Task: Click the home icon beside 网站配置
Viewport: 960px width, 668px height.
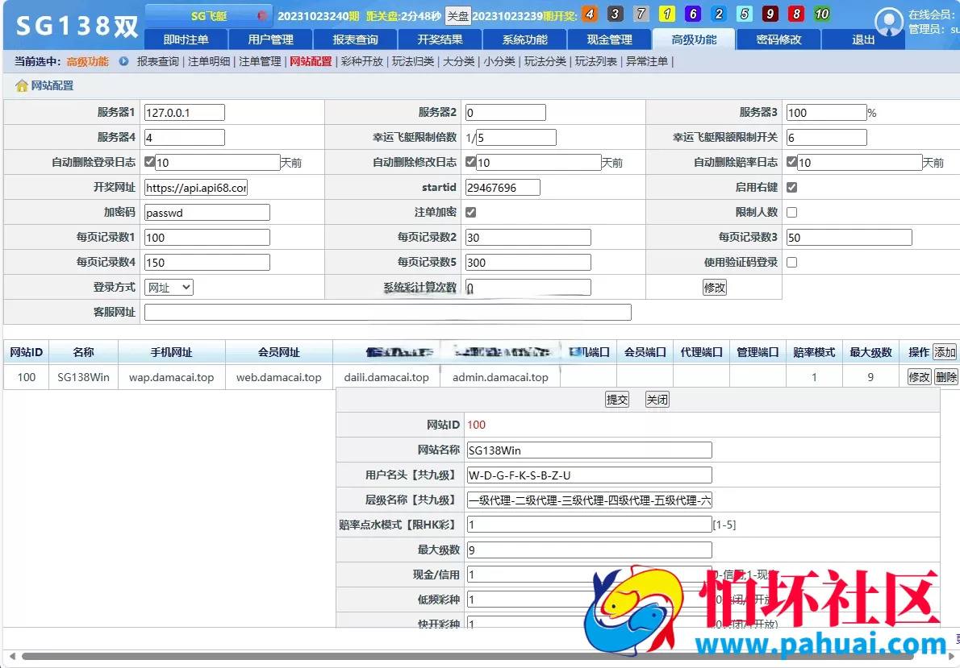Action: click(x=22, y=85)
